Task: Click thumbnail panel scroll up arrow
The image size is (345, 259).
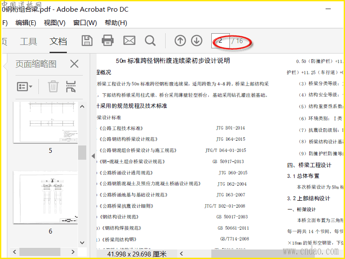Action: [82, 107]
